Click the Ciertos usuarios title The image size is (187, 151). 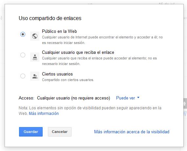pyautogui.click(x=57, y=74)
